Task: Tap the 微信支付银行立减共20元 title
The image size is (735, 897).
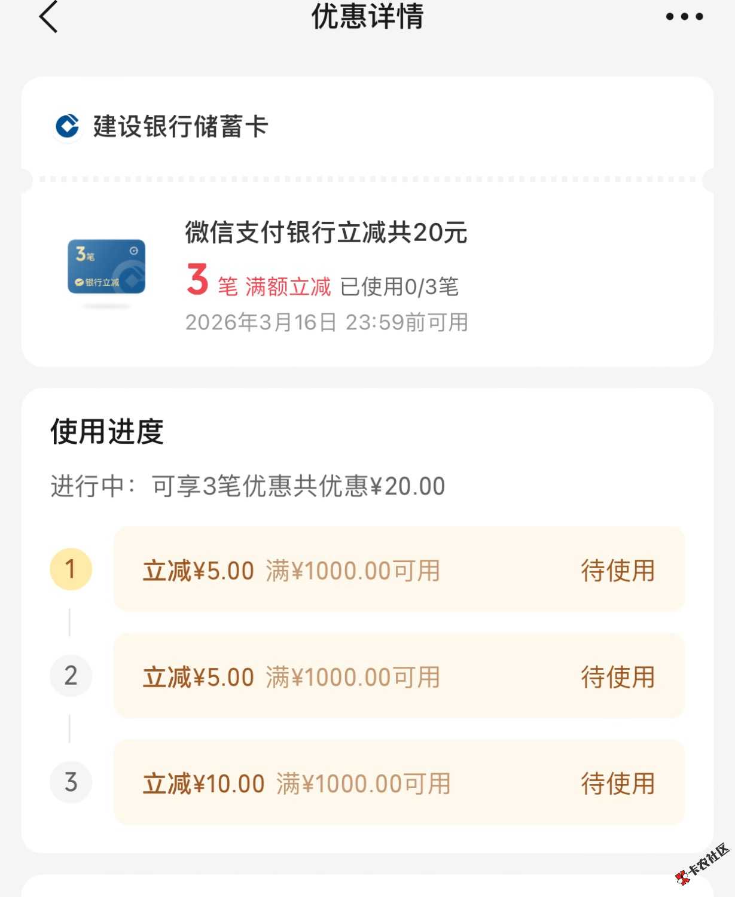Action: 326,232
